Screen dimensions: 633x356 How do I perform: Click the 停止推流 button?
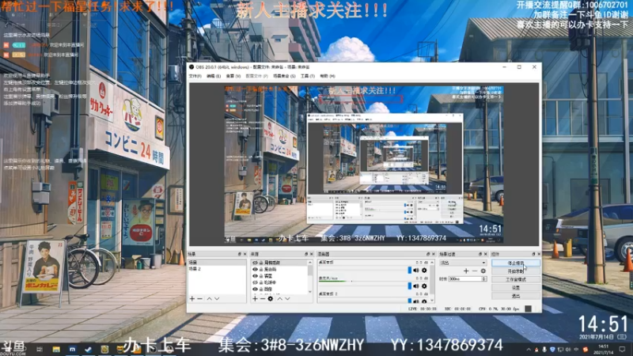point(516,263)
